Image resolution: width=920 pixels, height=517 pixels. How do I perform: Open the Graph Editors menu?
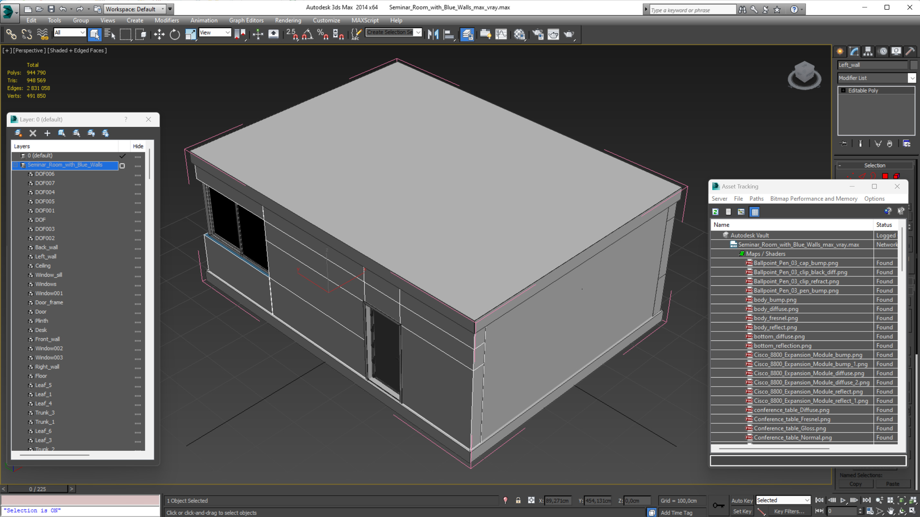[246, 20]
